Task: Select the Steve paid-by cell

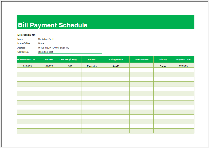Action: [x=163, y=65]
